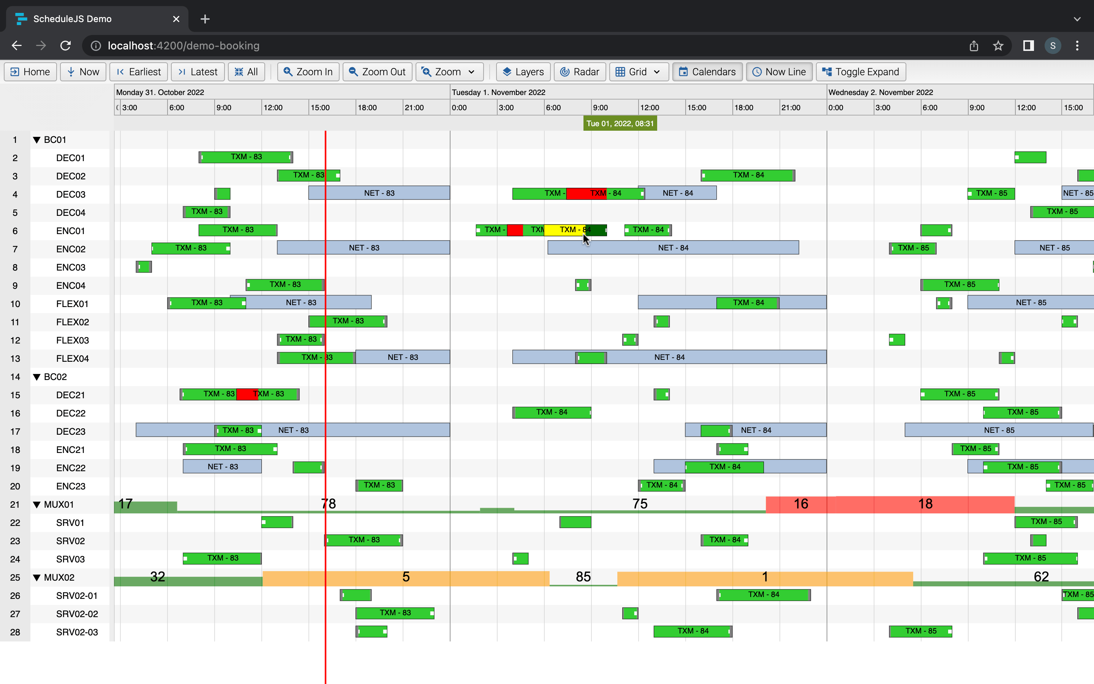Collapse the BC01 group row
The width and height of the screenshot is (1094, 684).
(37, 139)
